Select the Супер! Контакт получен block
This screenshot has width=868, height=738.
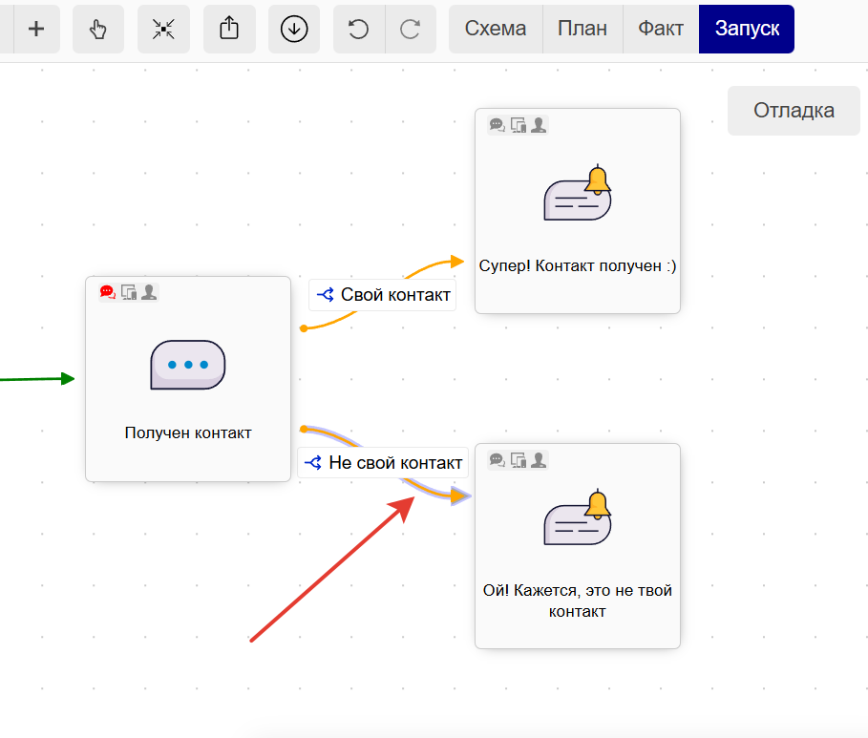[578, 211]
